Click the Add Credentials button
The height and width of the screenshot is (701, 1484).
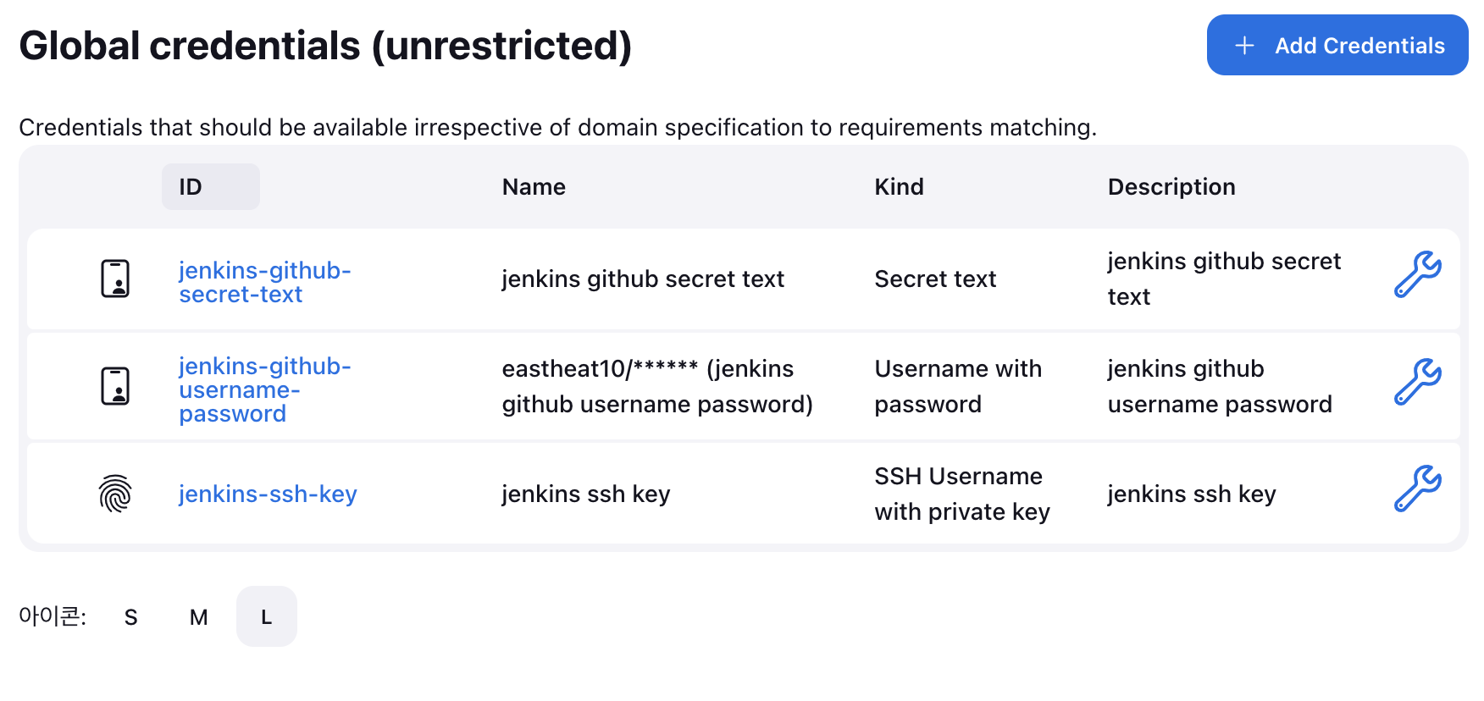(x=1337, y=46)
